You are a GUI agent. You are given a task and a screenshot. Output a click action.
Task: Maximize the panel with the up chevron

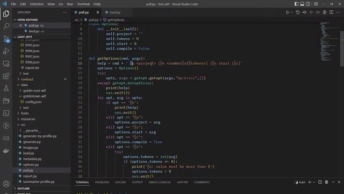333,182
